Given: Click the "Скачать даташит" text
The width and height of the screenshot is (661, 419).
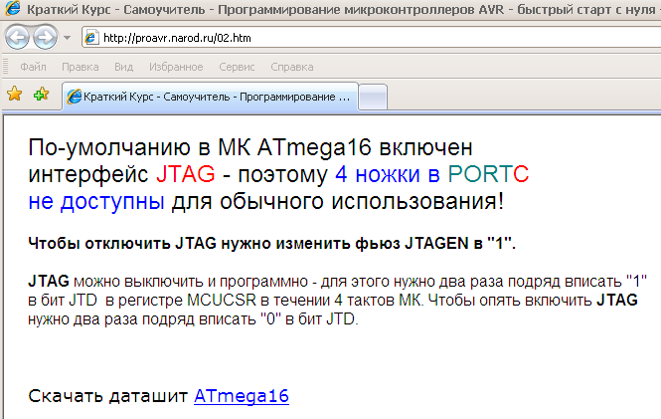Looking at the screenshot, I should click(108, 396).
